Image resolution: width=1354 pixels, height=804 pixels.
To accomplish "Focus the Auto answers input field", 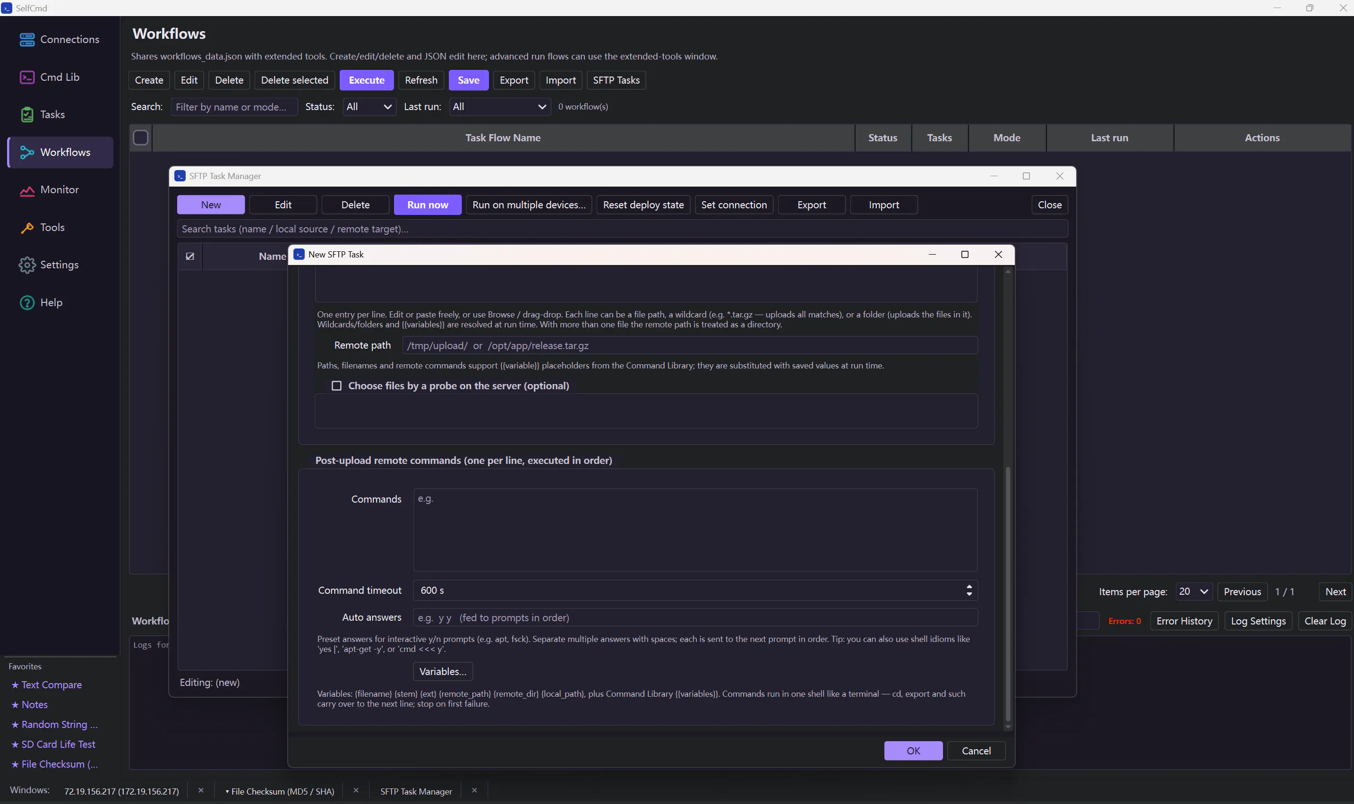I will 695,617.
